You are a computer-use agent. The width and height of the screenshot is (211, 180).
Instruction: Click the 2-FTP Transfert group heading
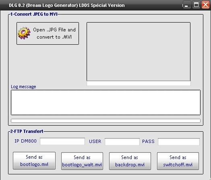[x=27, y=131]
